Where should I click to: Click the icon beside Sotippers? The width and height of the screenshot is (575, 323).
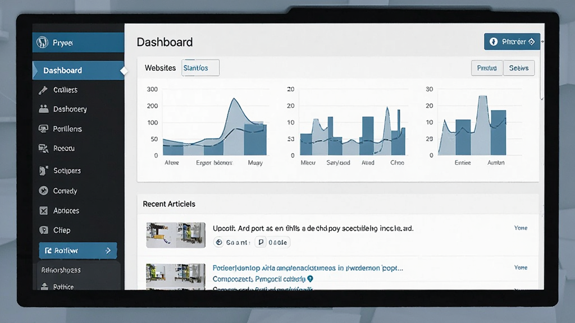tap(44, 170)
